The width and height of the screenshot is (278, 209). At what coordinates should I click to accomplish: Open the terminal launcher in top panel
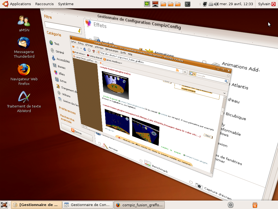click(x=187, y=4)
